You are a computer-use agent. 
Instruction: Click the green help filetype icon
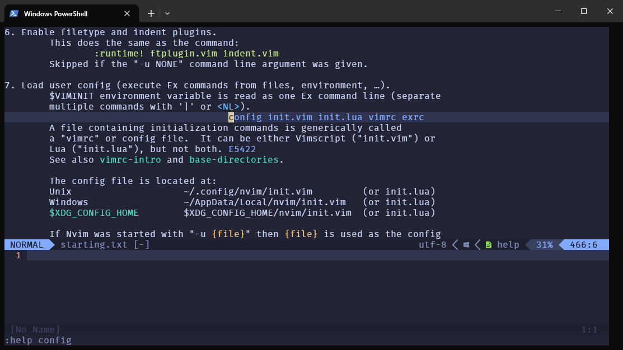489,245
